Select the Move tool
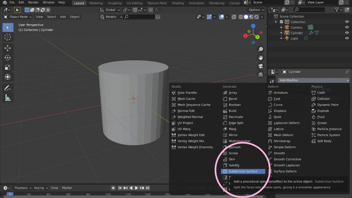352x198 pixels. click(8, 48)
